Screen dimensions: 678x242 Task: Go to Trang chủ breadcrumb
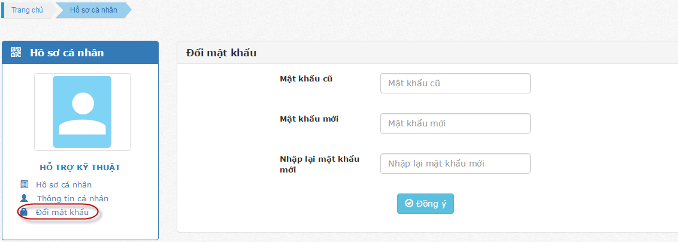[27, 10]
